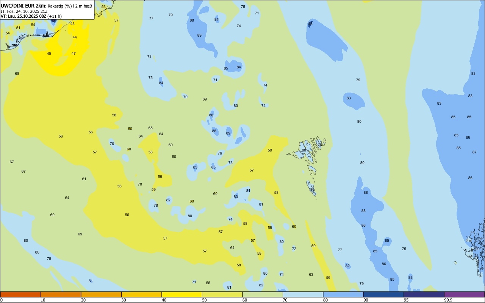
Task: Click the 40–50 bright yellow legend swatch
Action: click(x=182, y=294)
